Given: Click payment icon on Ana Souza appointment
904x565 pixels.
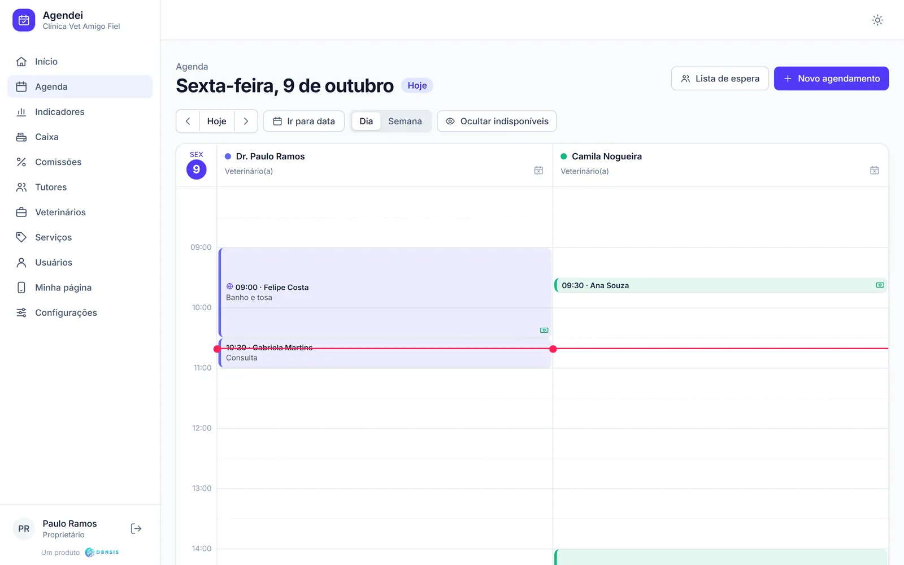Looking at the screenshot, I should point(880,285).
